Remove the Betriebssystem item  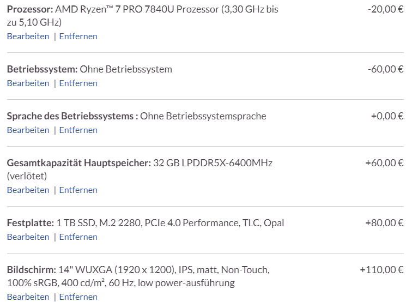pos(78,83)
